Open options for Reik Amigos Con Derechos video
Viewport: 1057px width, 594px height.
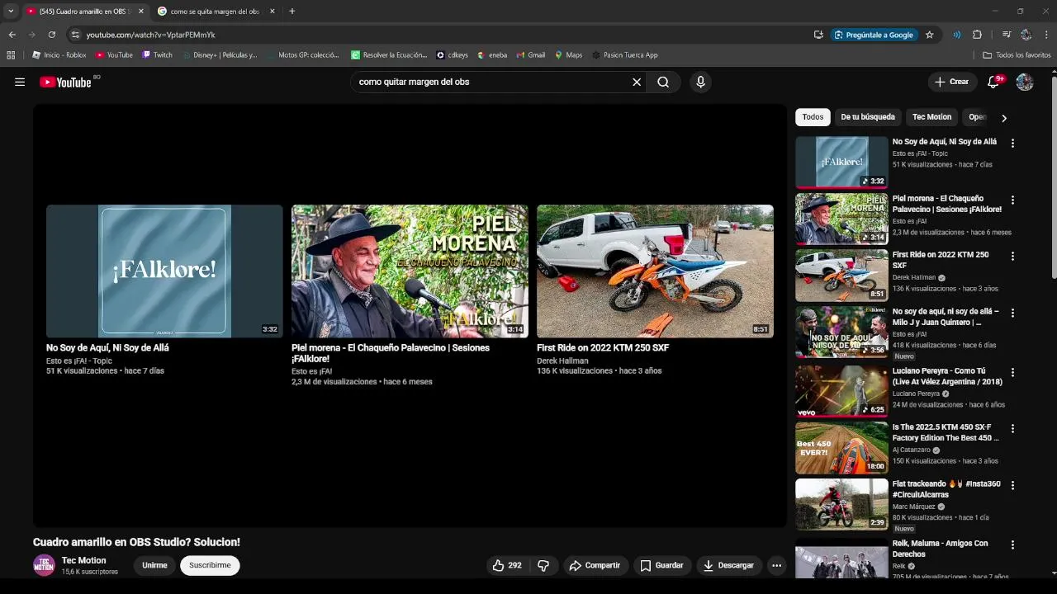coord(1012,545)
